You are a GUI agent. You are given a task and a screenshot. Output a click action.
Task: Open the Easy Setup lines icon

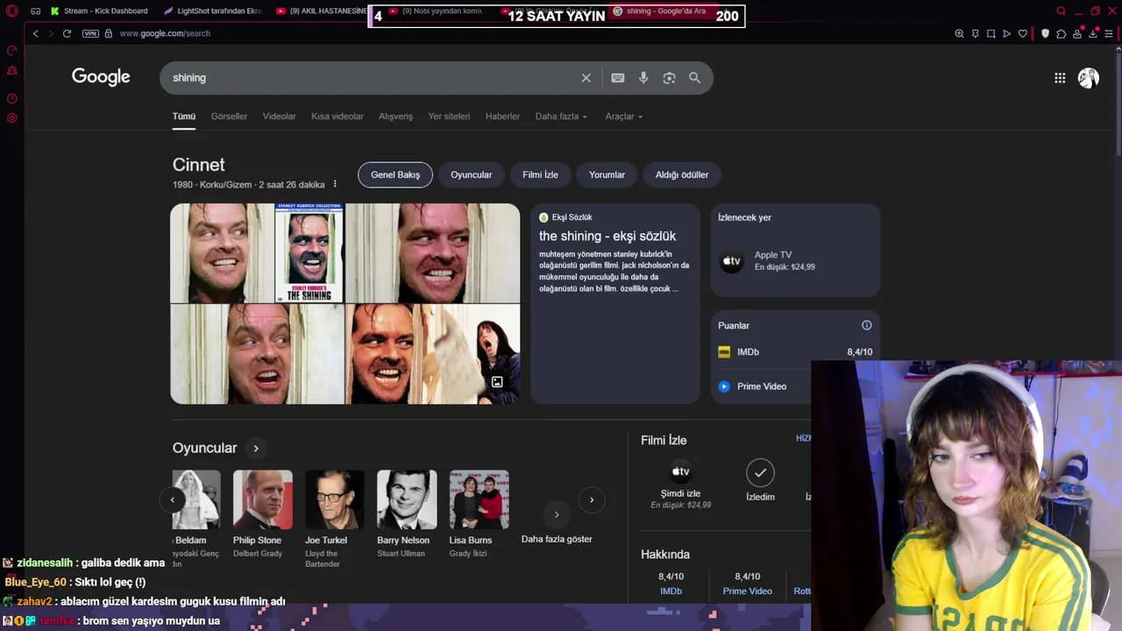coord(1109,33)
